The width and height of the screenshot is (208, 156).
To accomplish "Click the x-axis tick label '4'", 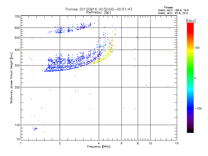I will pyautogui.click(x=99, y=143).
